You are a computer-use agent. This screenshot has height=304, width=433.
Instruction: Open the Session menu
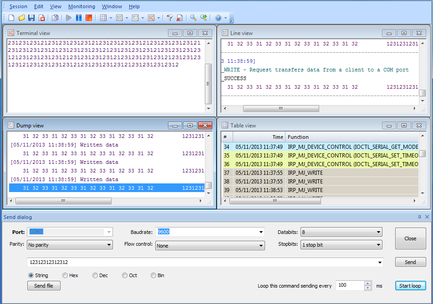point(18,6)
